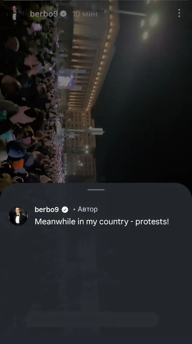
Task: Tap the Автор label
Action: [x=87, y=209]
